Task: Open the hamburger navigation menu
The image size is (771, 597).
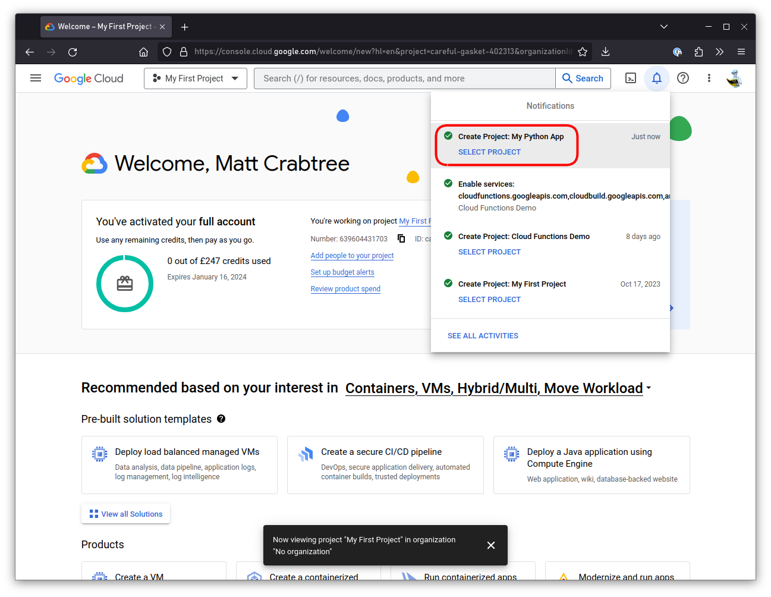Action: coord(36,78)
